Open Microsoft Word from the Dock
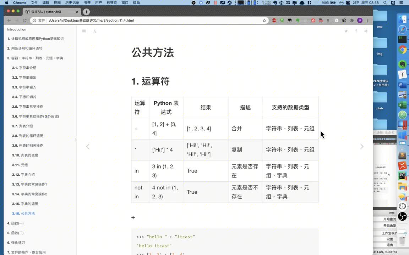This screenshot has width=409, height=255. pyautogui.click(x=403, y=85)
